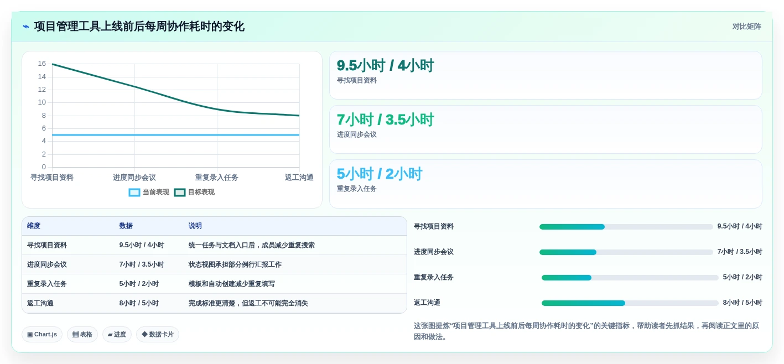
Task: Click the 模板和自动创建减少重复填写 description
Action: coord(232,284)
